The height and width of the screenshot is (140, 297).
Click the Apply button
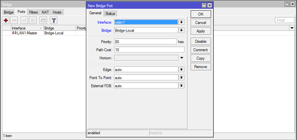pyautogui.click(x=201, y=31)
